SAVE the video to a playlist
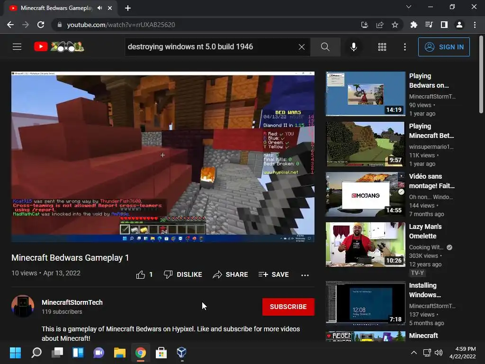 coord(274,274)
